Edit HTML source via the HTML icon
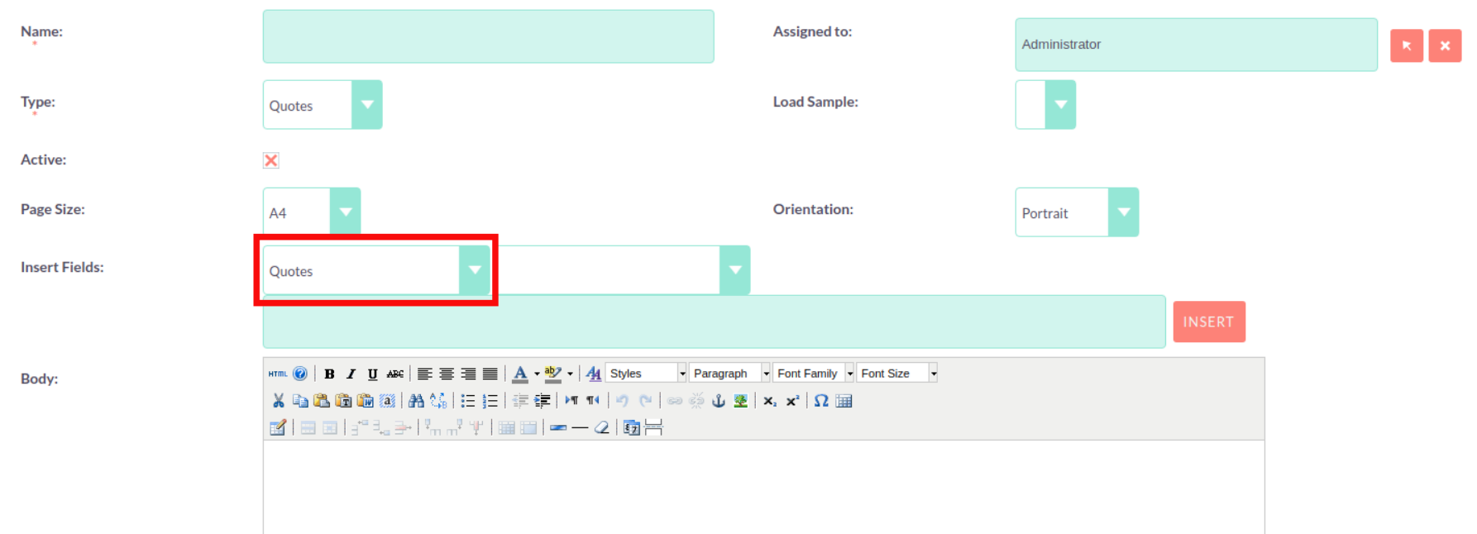1477x534 pixels. [x=278, y=374]
